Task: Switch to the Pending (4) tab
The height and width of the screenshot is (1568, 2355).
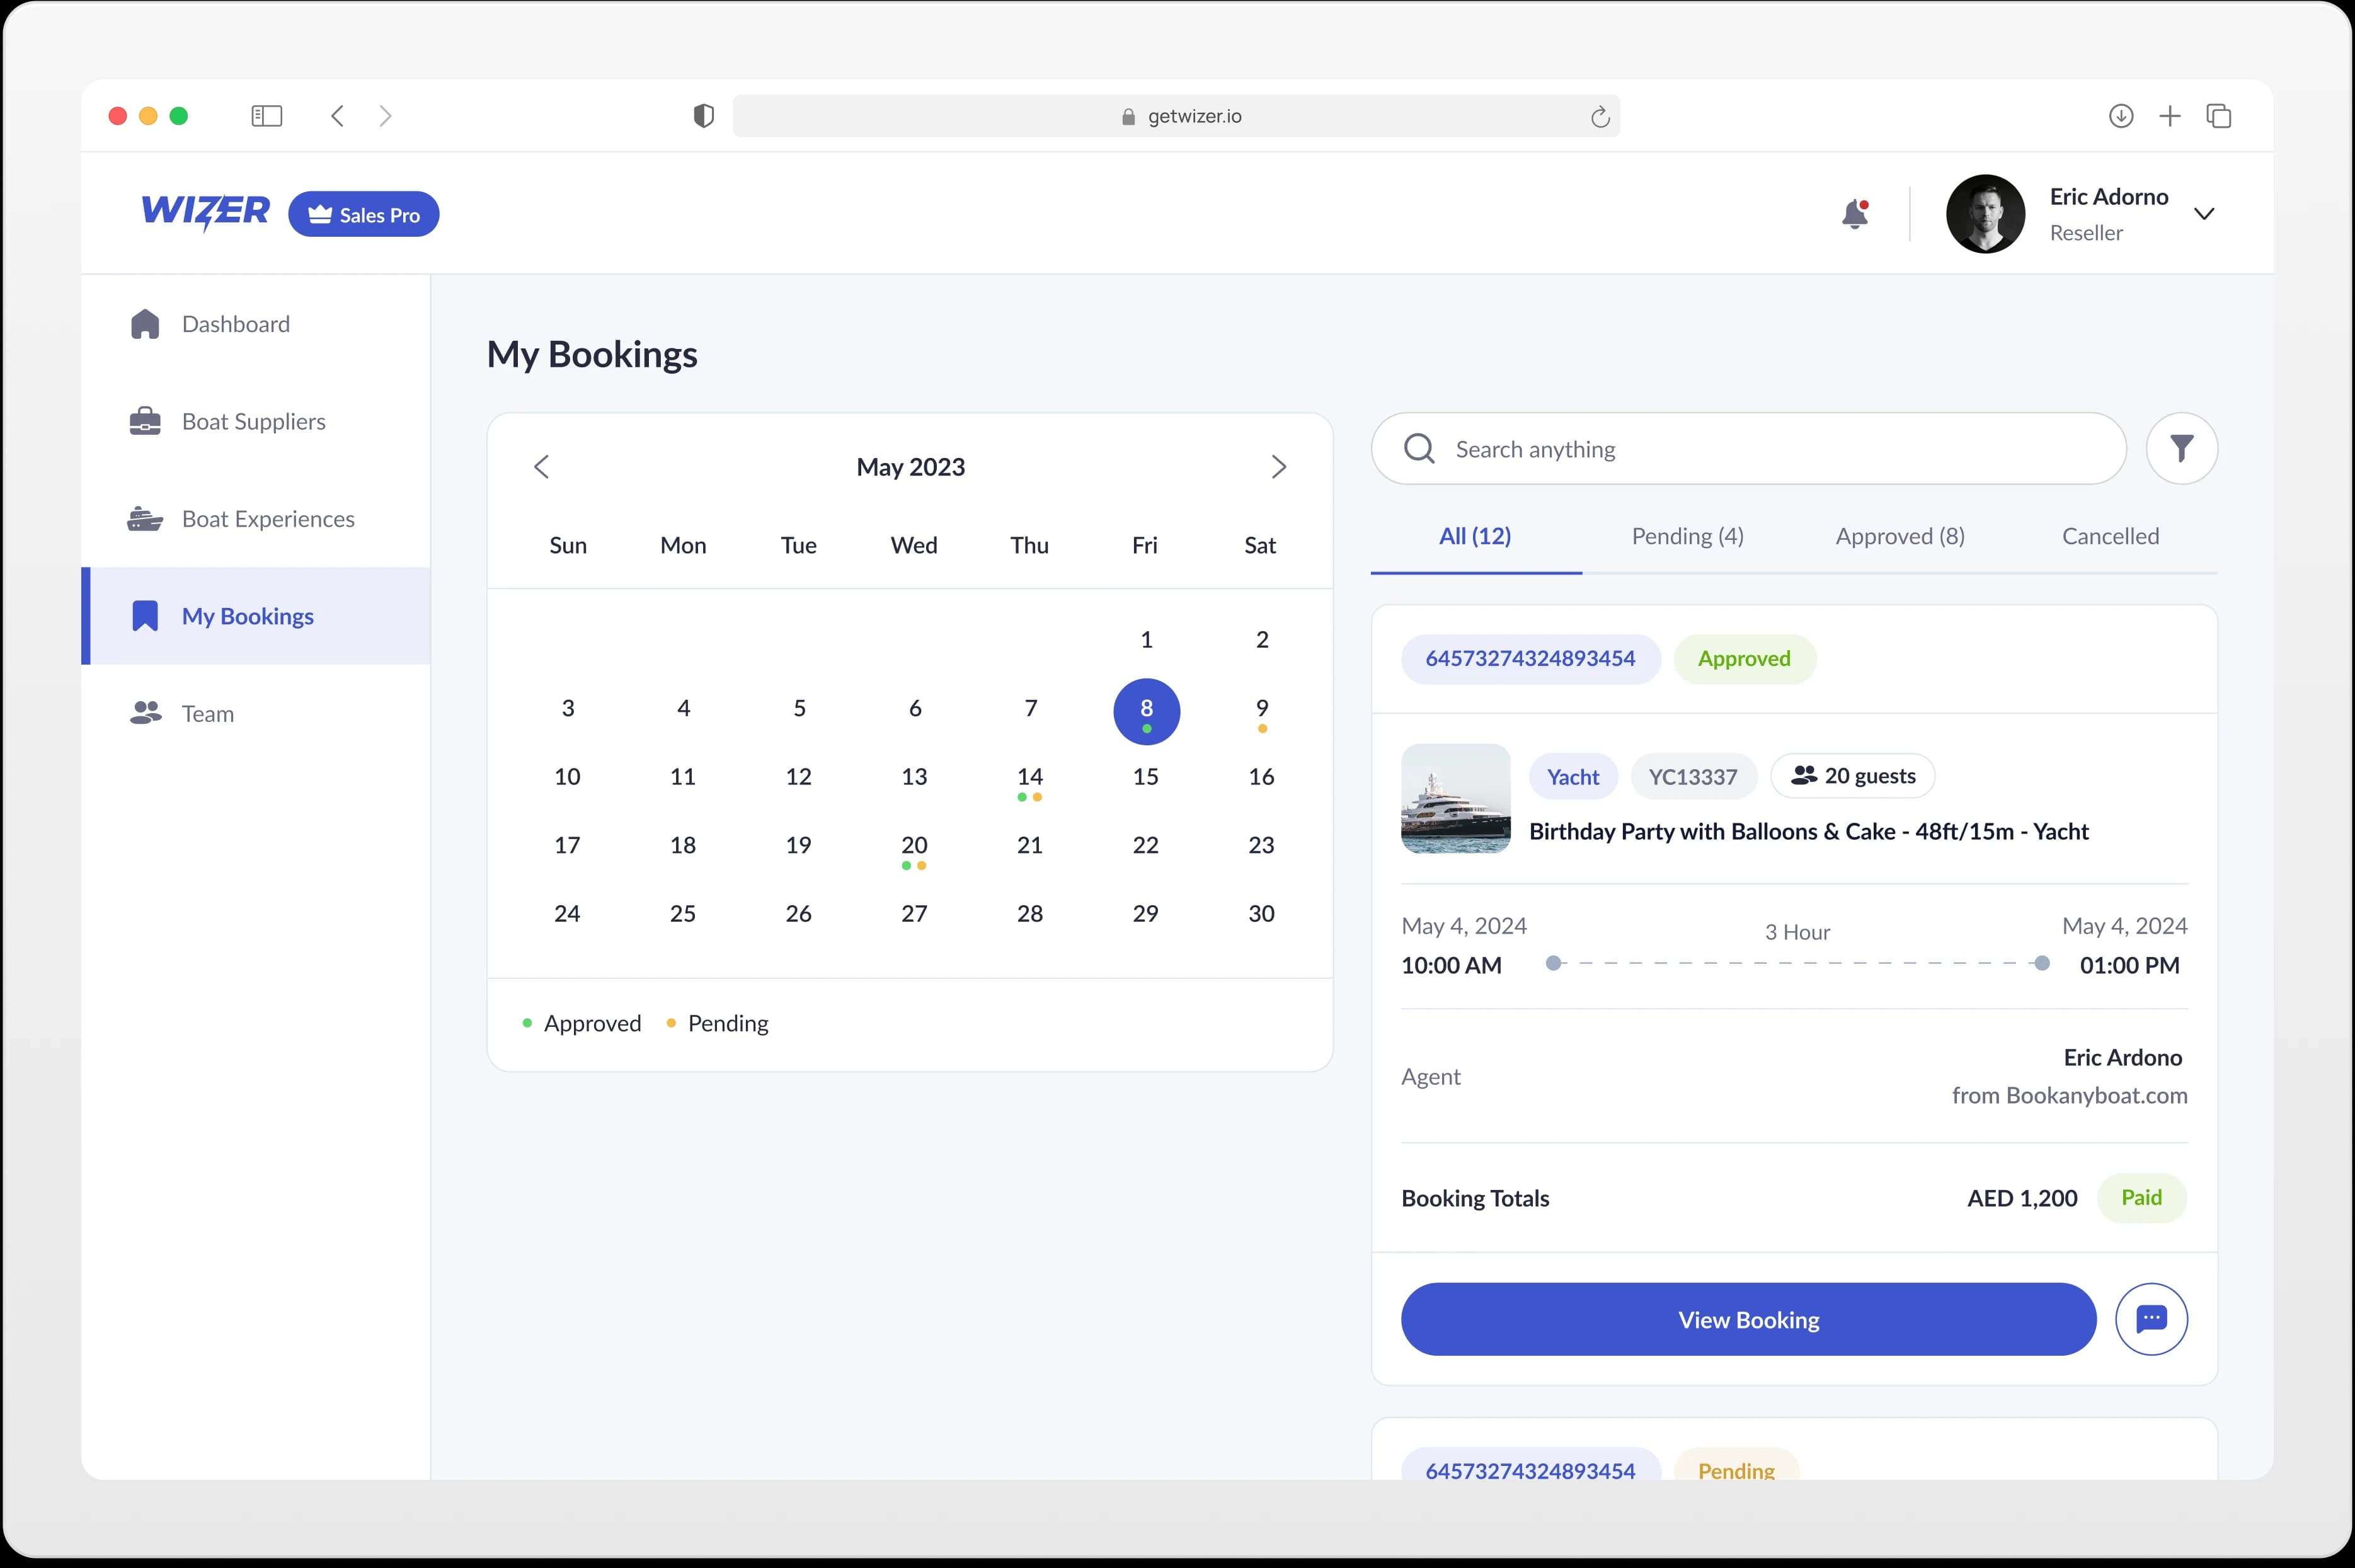Action: click(x=1687, y=536)
